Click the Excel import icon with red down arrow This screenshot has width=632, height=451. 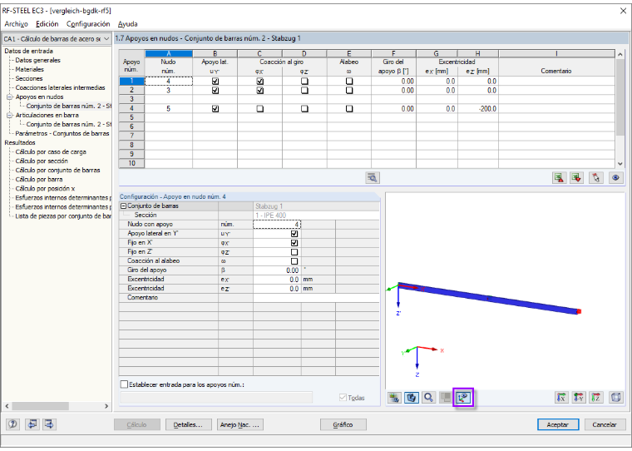[577, 178]
